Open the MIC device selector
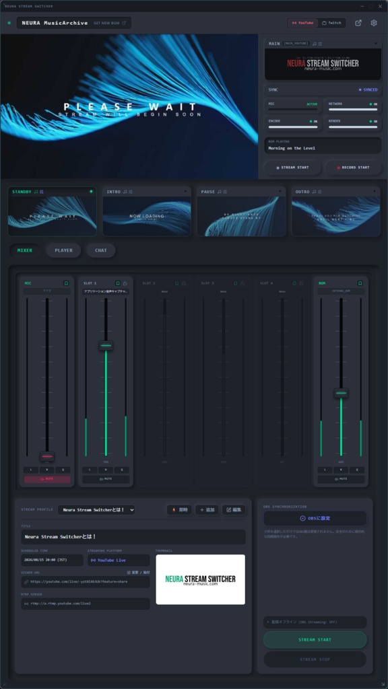 pos(47,291)
